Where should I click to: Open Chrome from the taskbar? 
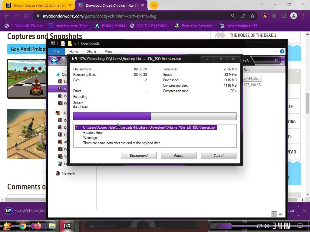tap(22, 226)
